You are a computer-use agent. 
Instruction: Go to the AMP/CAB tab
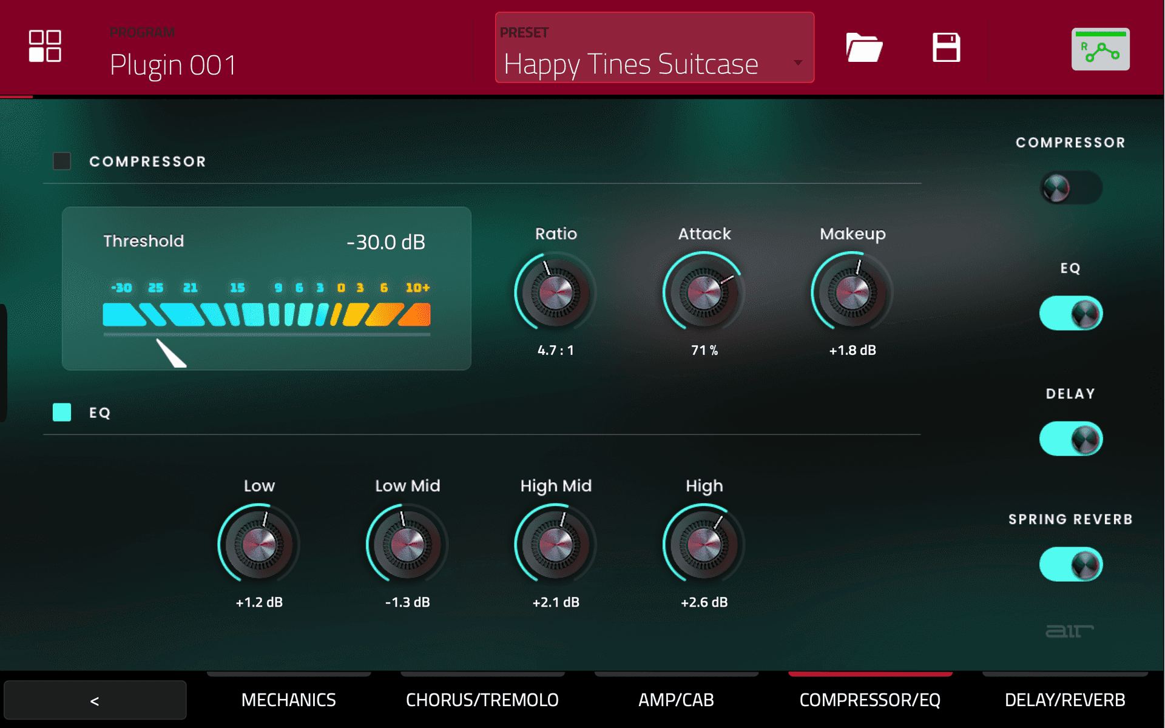(x=676, y=699)
